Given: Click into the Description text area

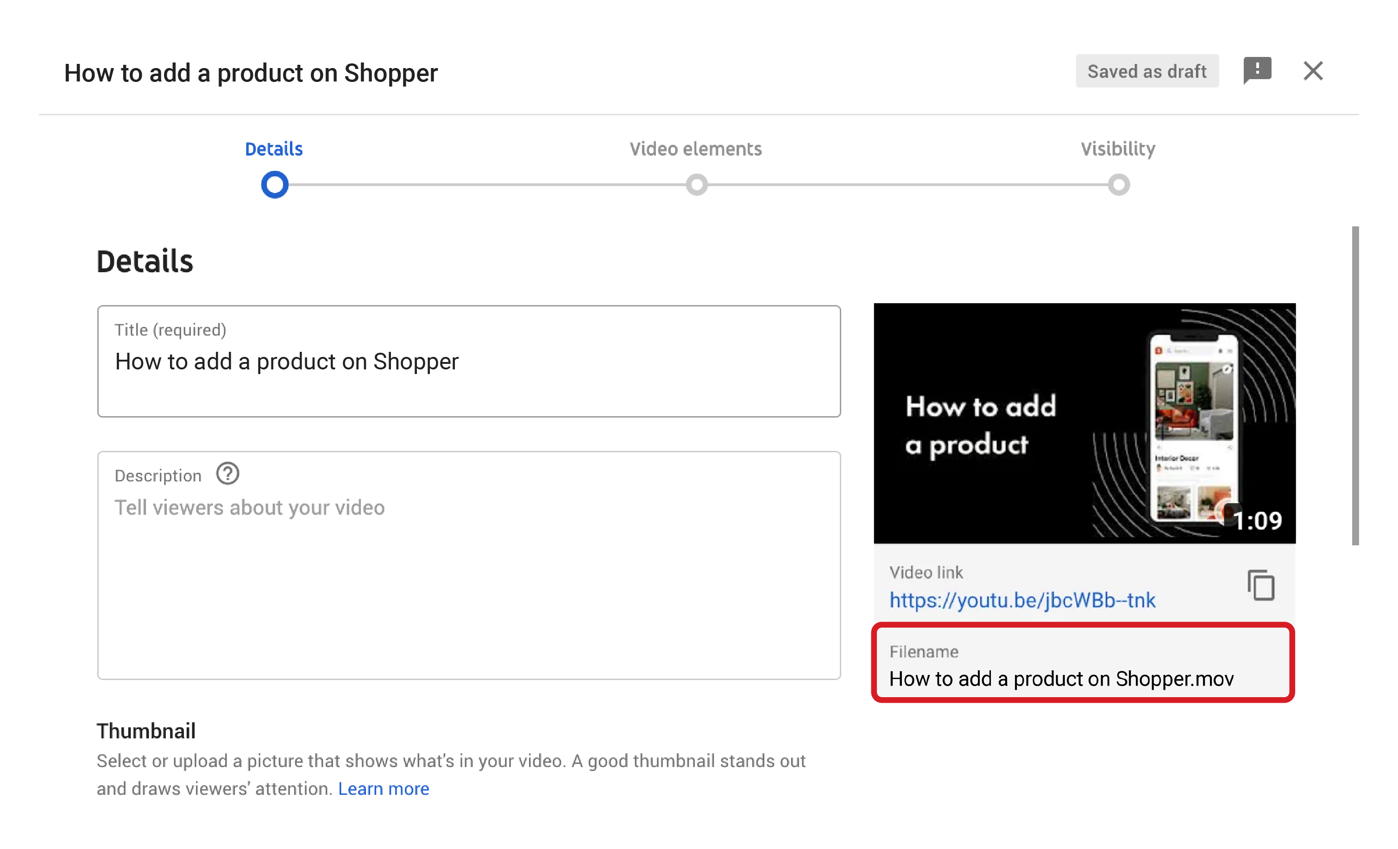Looking at the screenshot, I should pyautogui.click(x=469, y=565).
